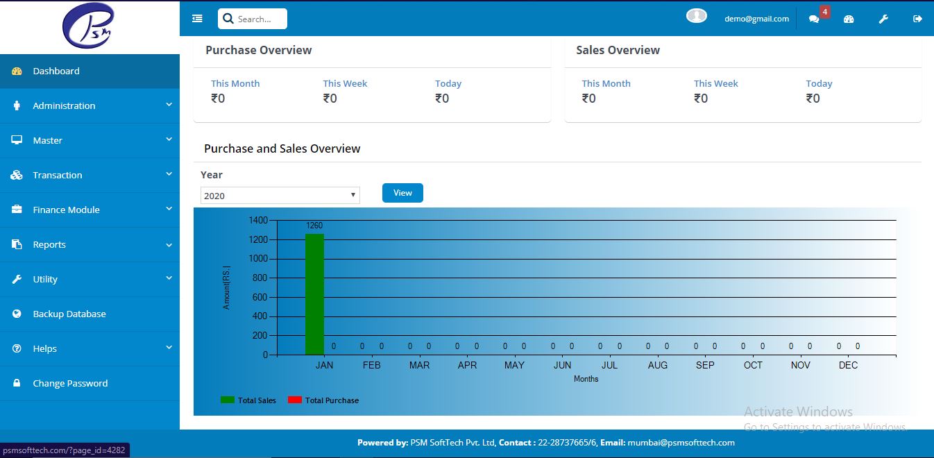Click the PSM logo

[90, 27]
